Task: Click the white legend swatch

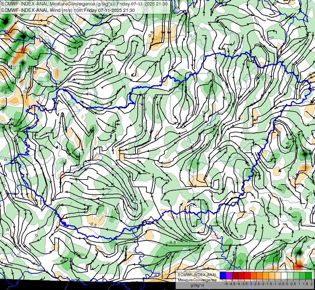Action: 284,276
